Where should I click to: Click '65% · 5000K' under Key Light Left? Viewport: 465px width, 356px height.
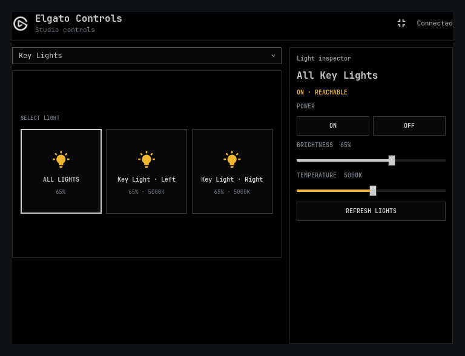(147, 192)
